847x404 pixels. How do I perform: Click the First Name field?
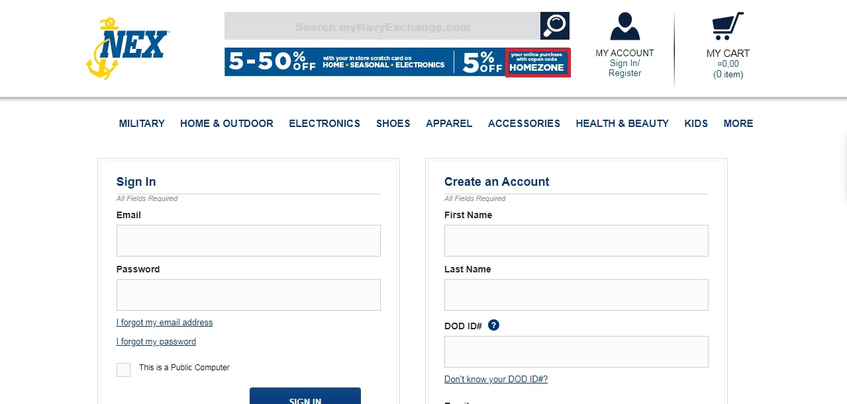(576, 241)
